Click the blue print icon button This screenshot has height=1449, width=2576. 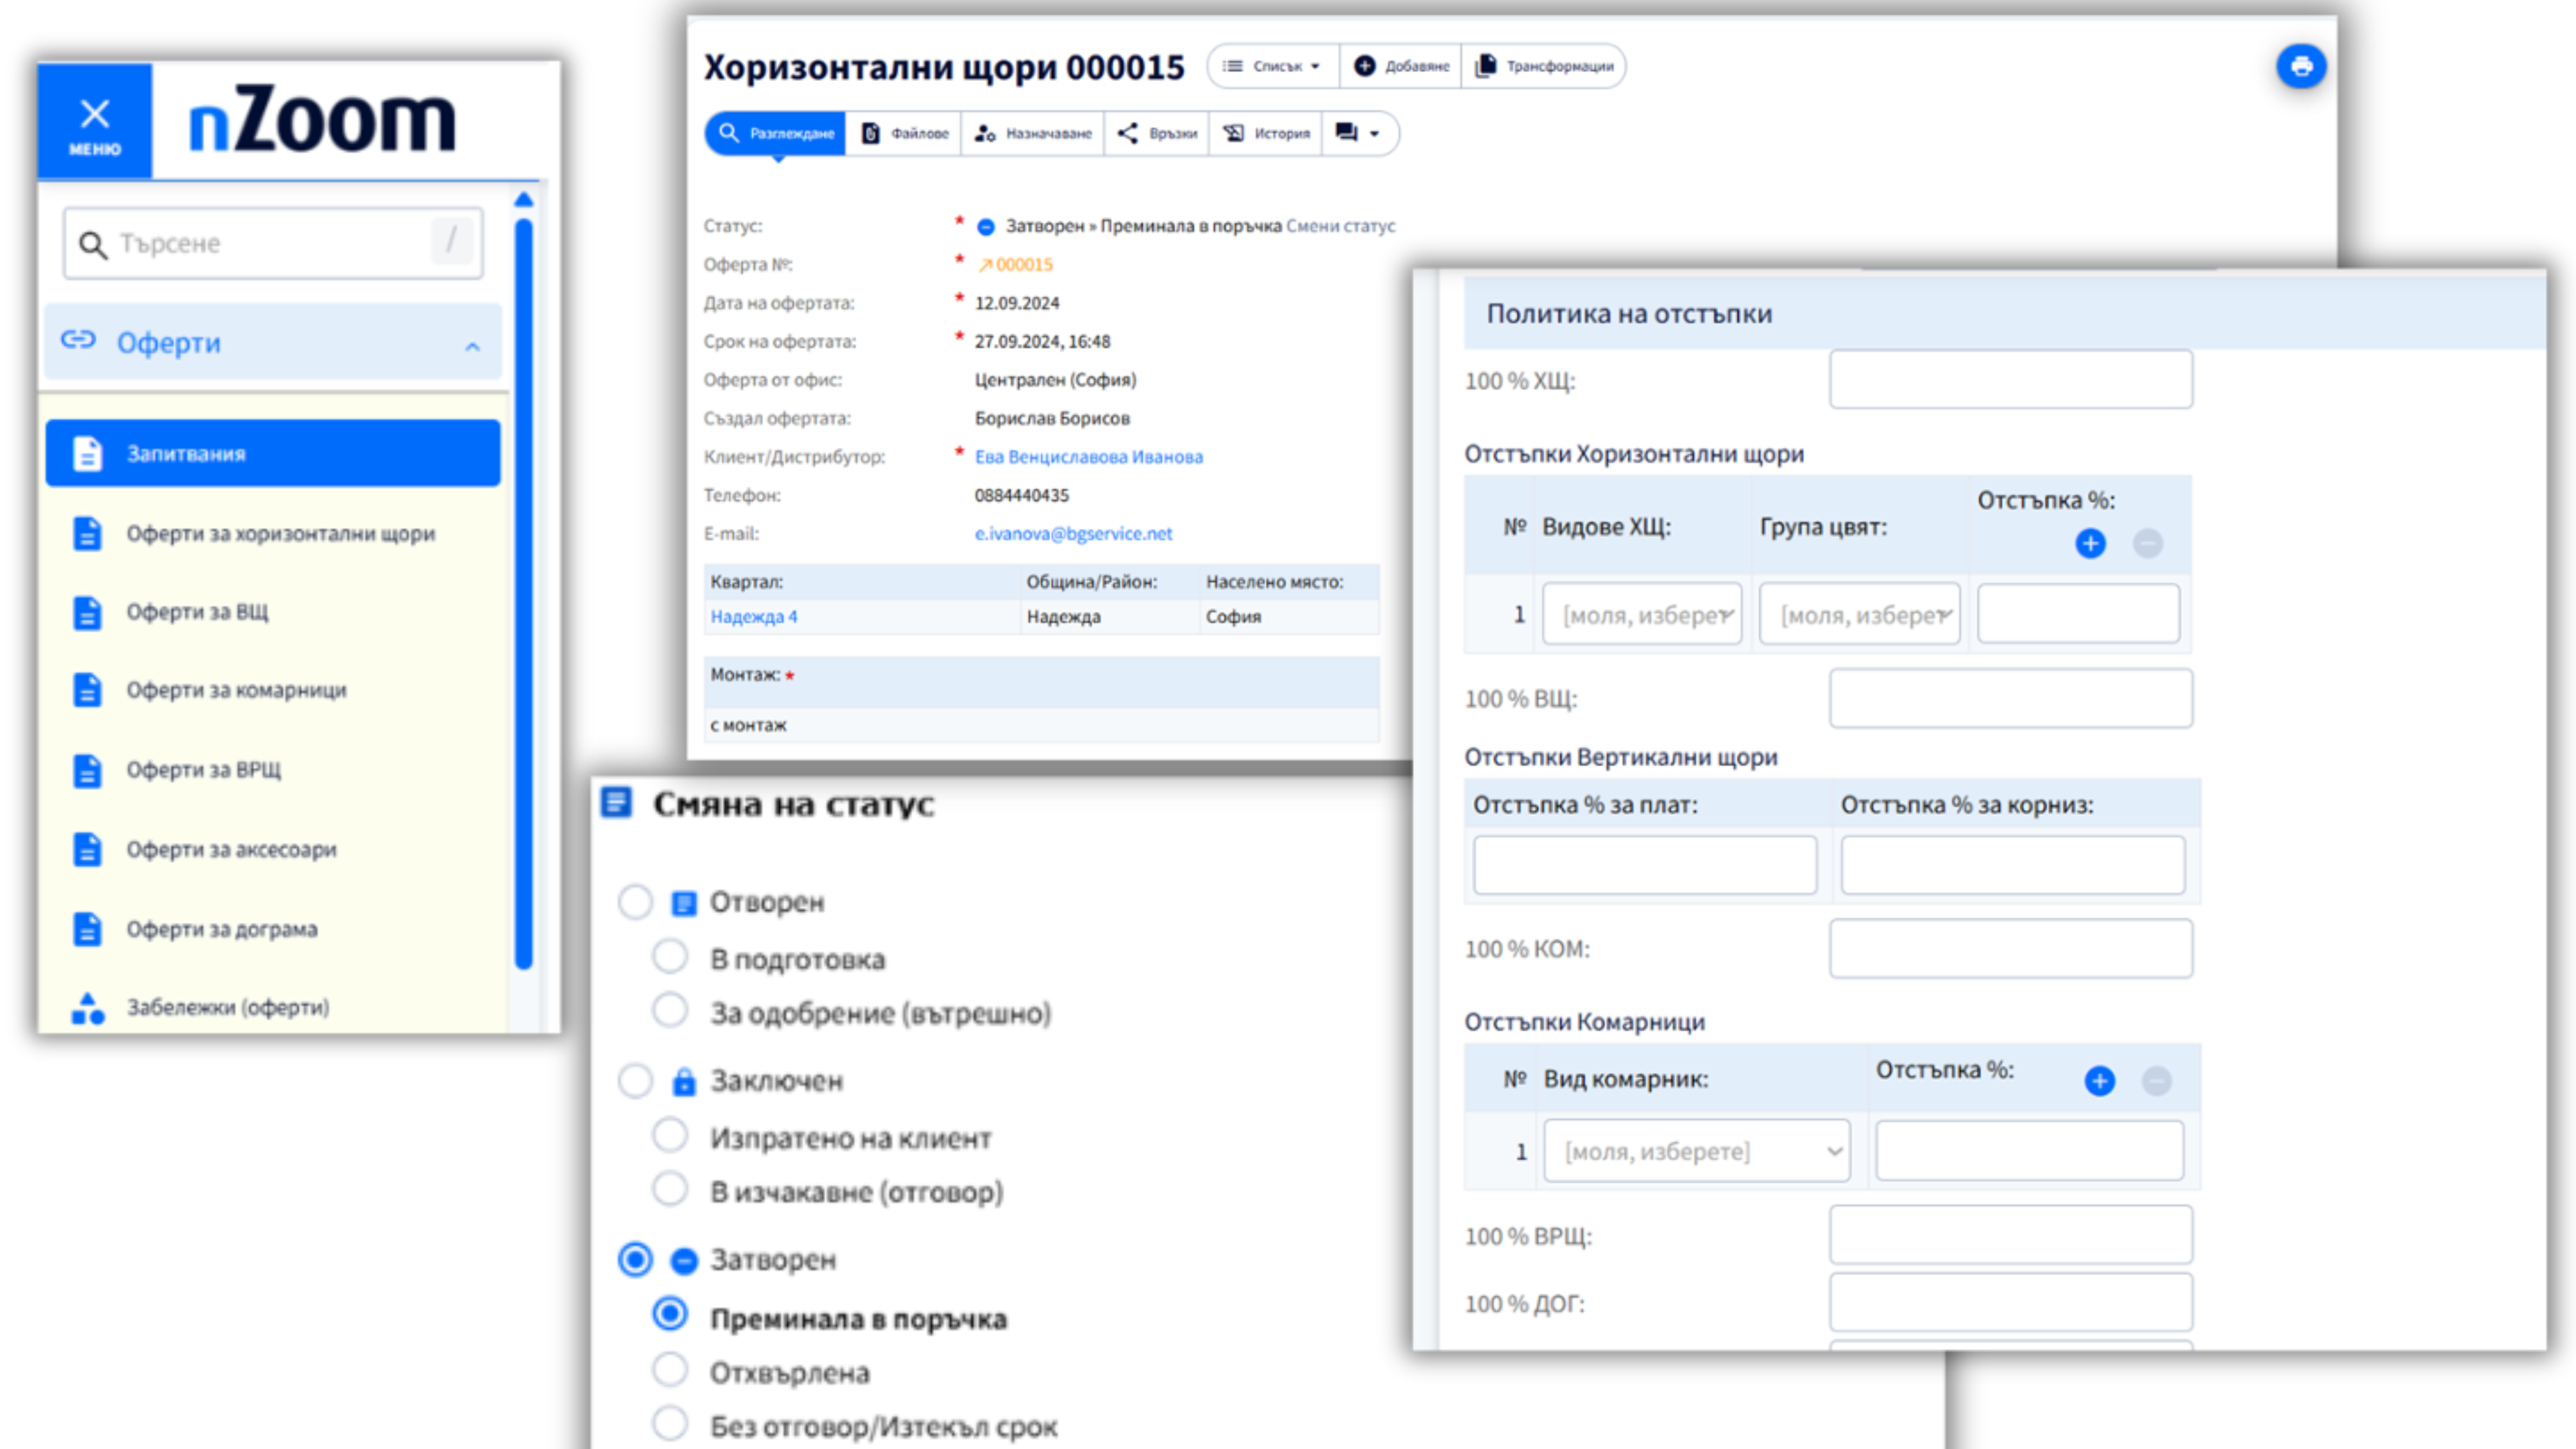click(2301, 67)
